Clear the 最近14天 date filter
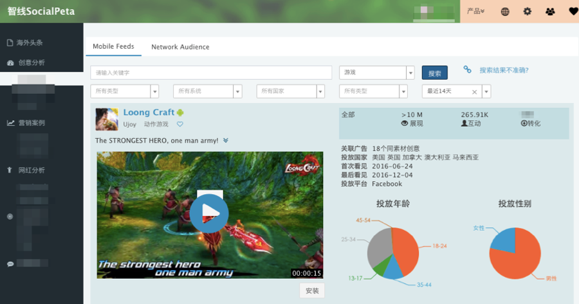This screenshot has width=579, height=304. pos(474,92)
